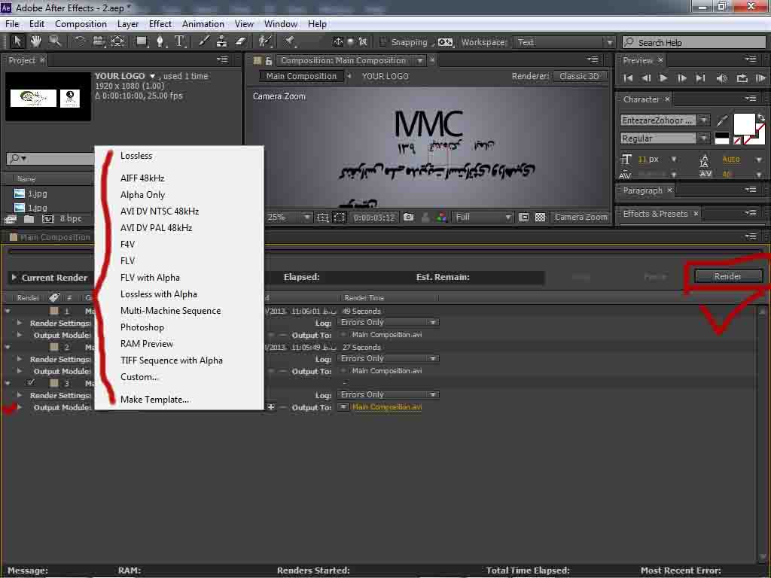Click the Search Help field
This screenshot has height=578, width=771.
click(693, 42)
